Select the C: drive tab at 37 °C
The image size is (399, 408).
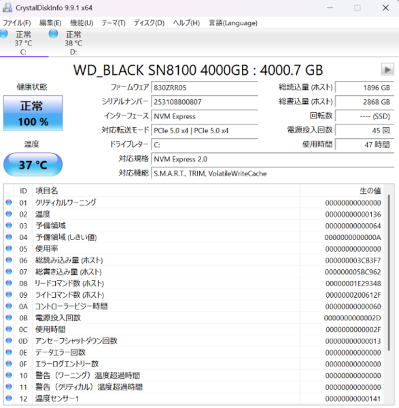(x=23, y=42)
